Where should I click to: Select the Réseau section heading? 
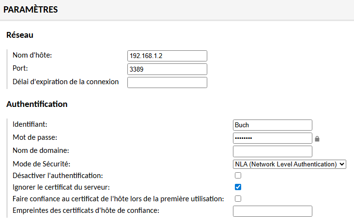coord(20,35)
